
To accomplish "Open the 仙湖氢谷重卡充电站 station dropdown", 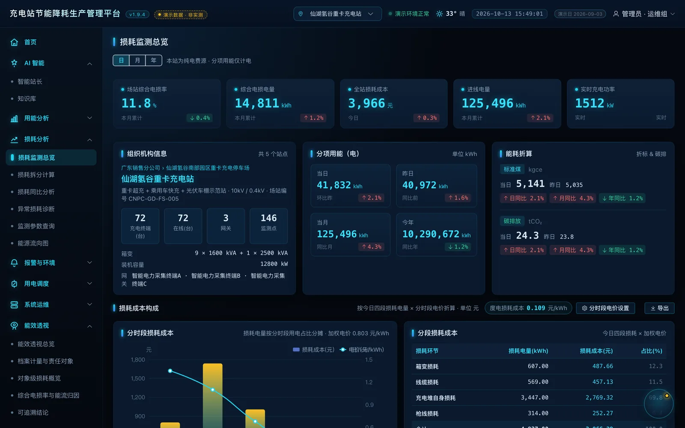I will 337,14.
